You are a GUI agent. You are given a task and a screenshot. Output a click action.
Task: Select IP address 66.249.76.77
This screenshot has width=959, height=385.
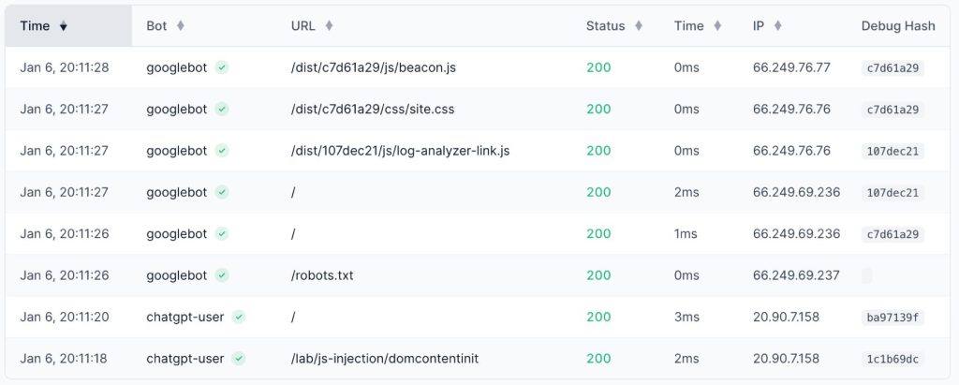coord(791,67)
